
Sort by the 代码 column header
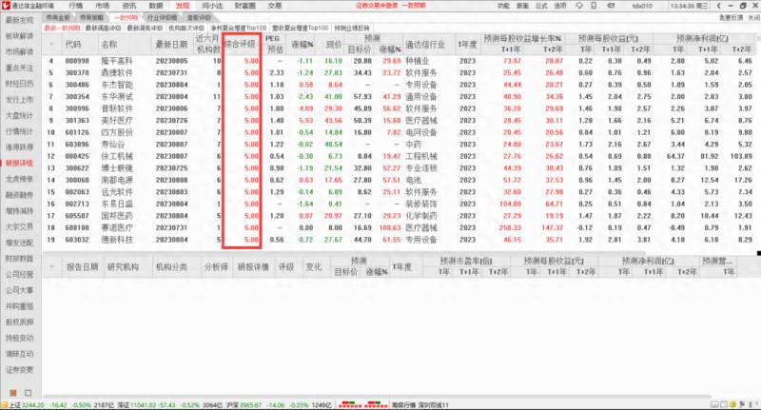point(73,44)
